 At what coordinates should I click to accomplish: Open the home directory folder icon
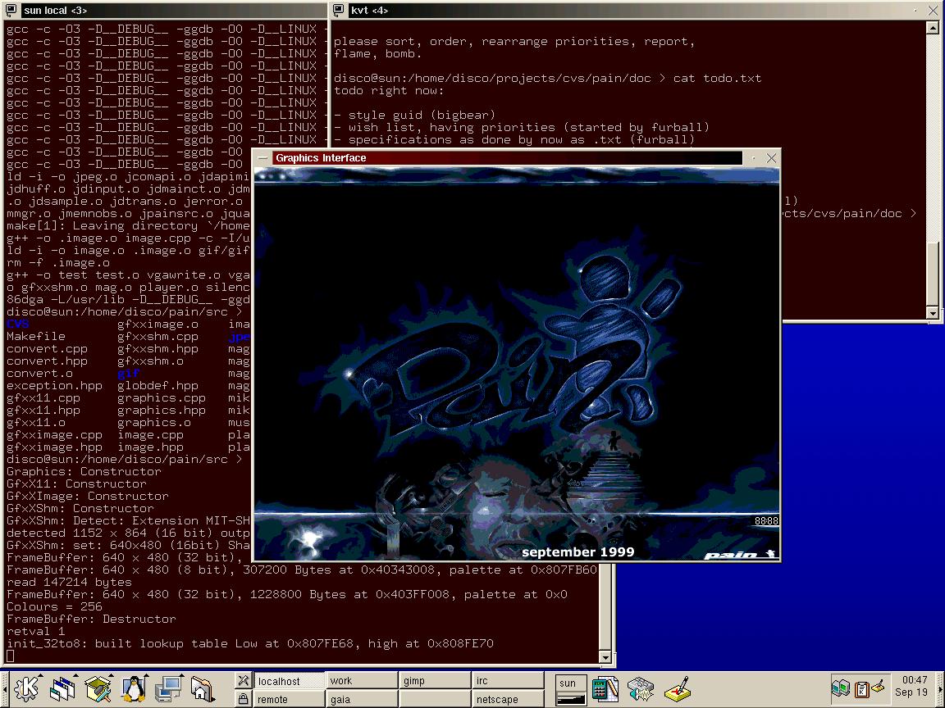(203, 689)
